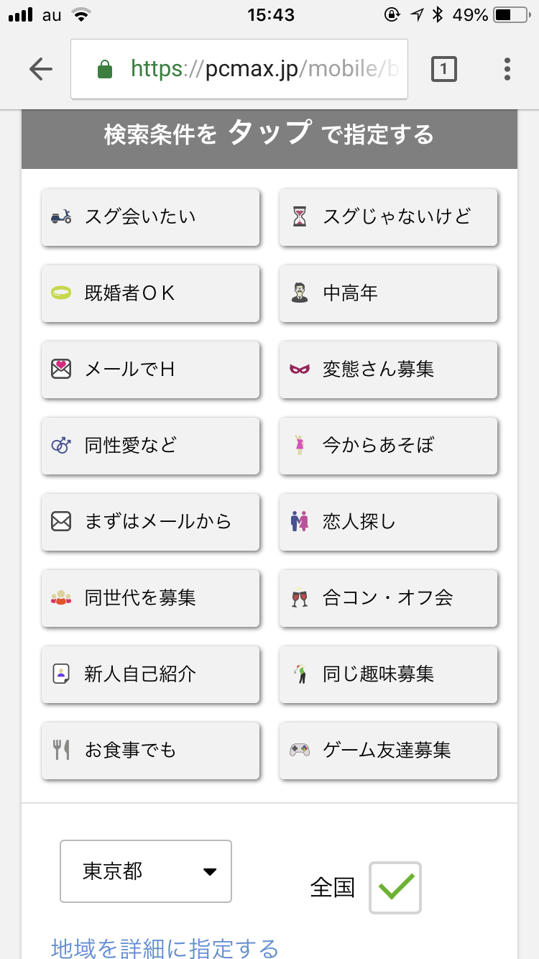Open the three-dot browser menu
This screenshot has height=959, width=539.
tap(507, 69)
